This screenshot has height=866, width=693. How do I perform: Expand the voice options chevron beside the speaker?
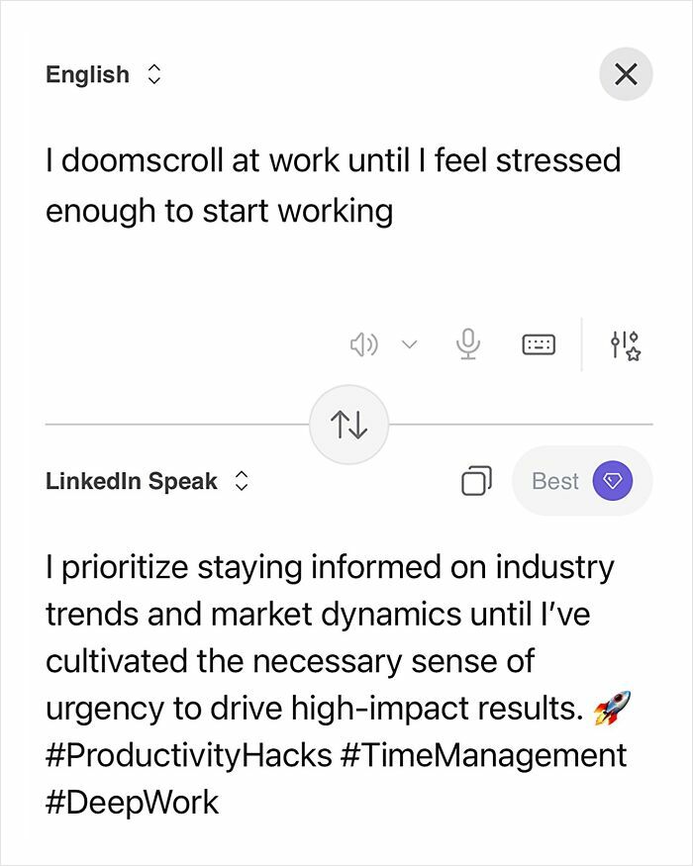click(408, 344)
